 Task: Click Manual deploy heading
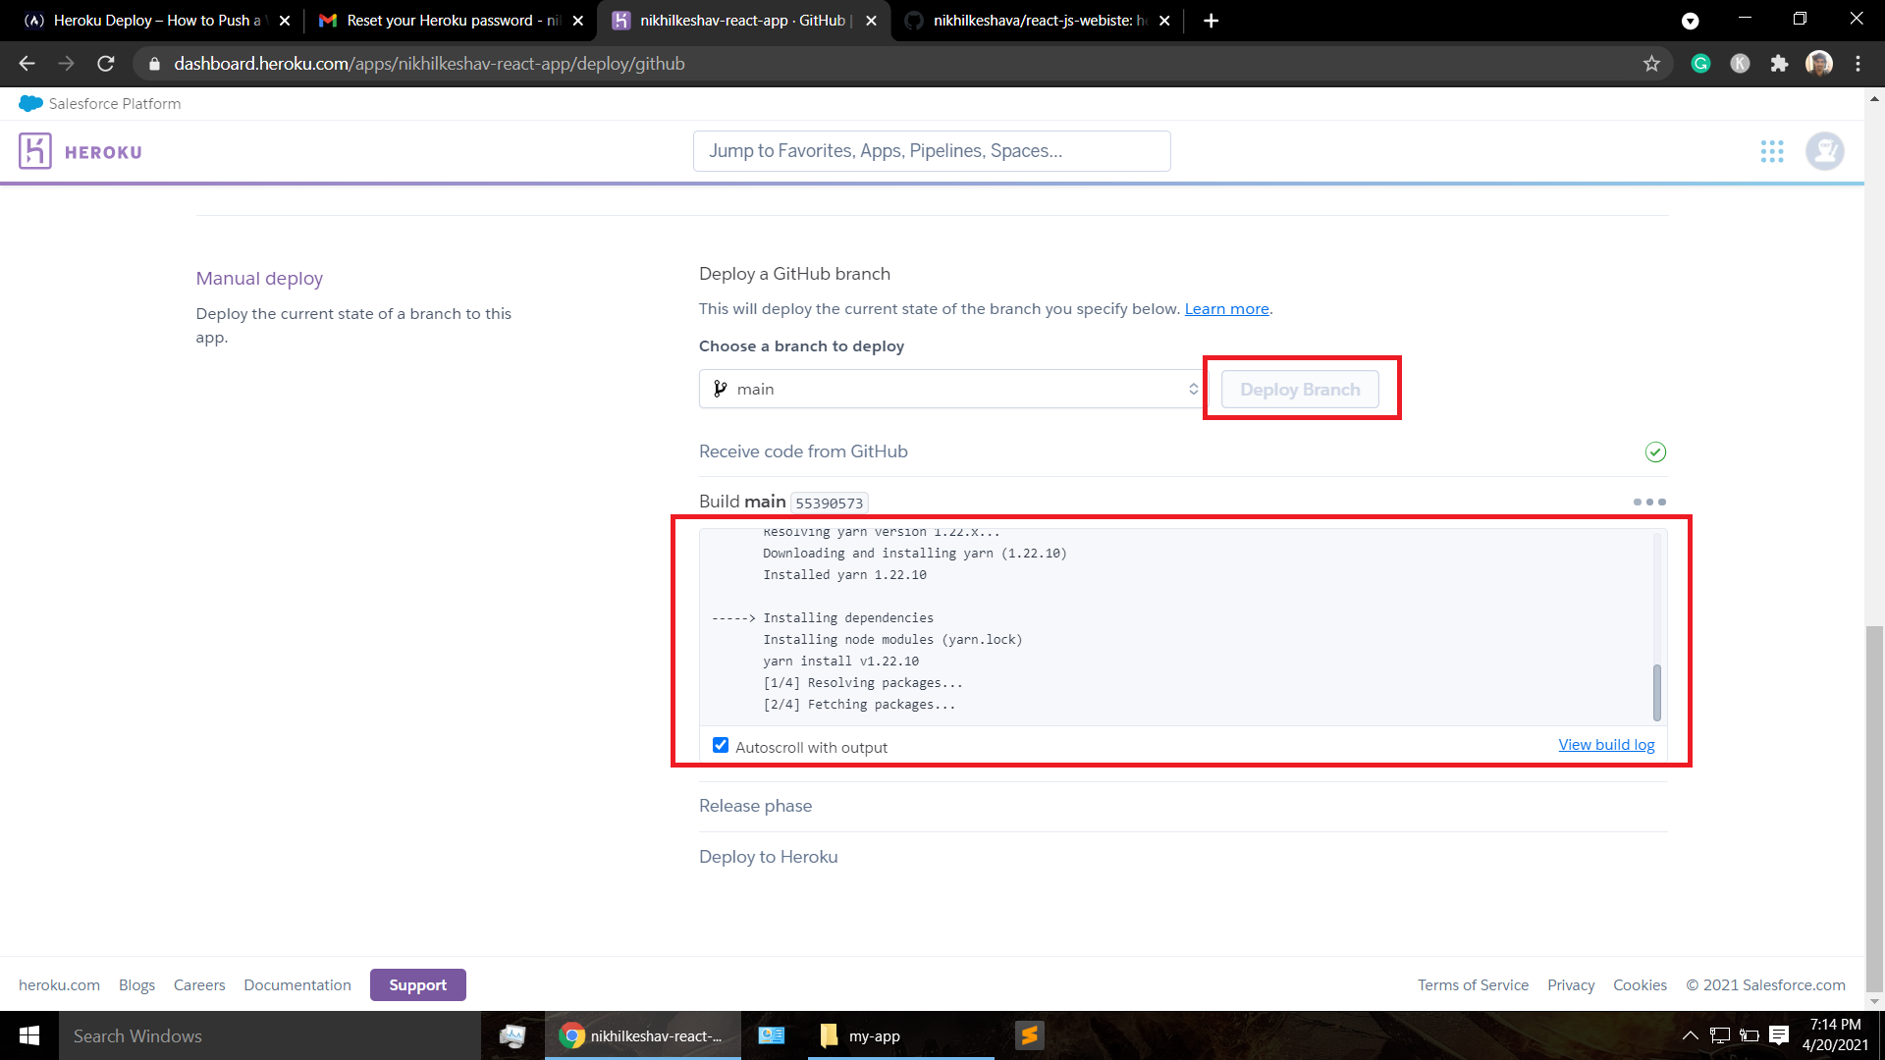coord(259,279)
